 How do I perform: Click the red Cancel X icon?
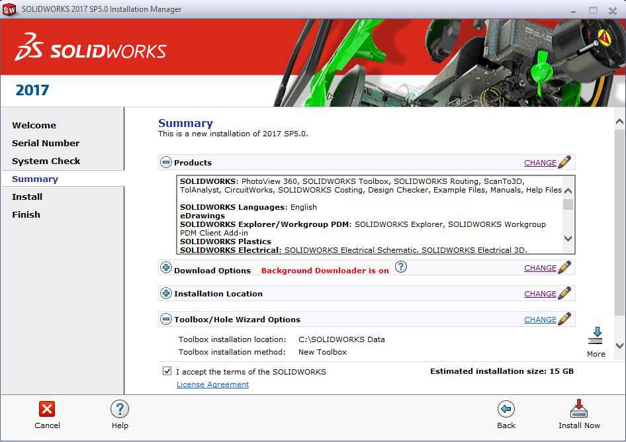pyautogui.click(x=47, y=409)
